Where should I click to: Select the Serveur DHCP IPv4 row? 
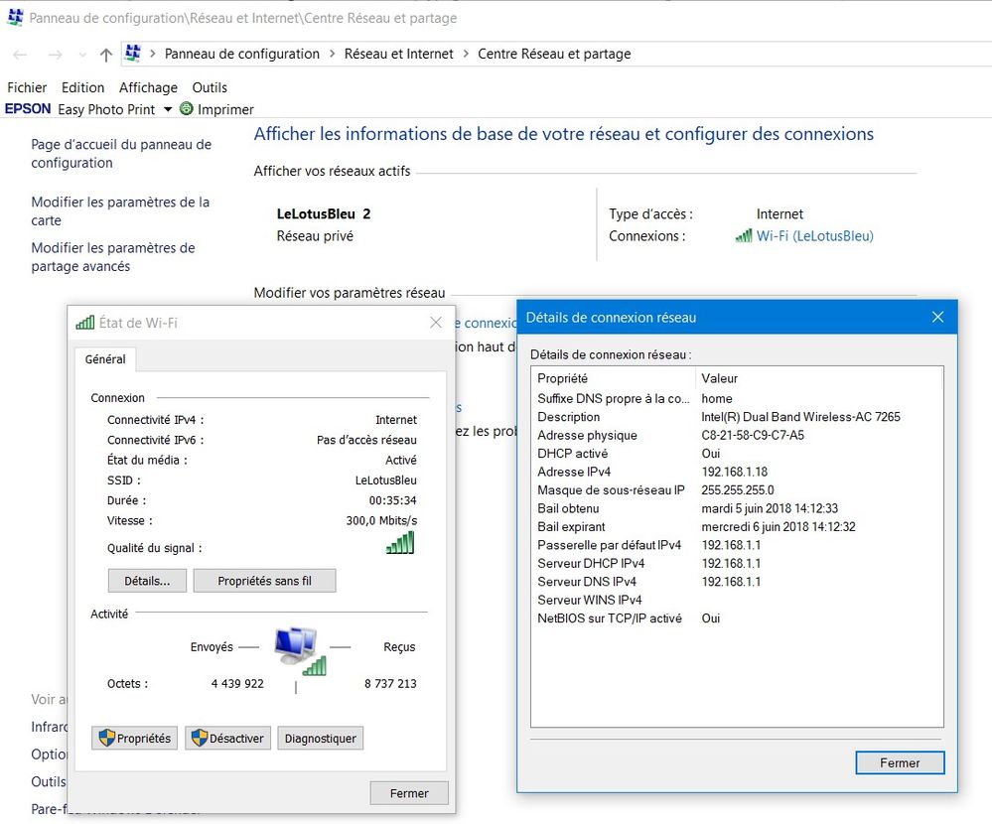tap(737, 564)
